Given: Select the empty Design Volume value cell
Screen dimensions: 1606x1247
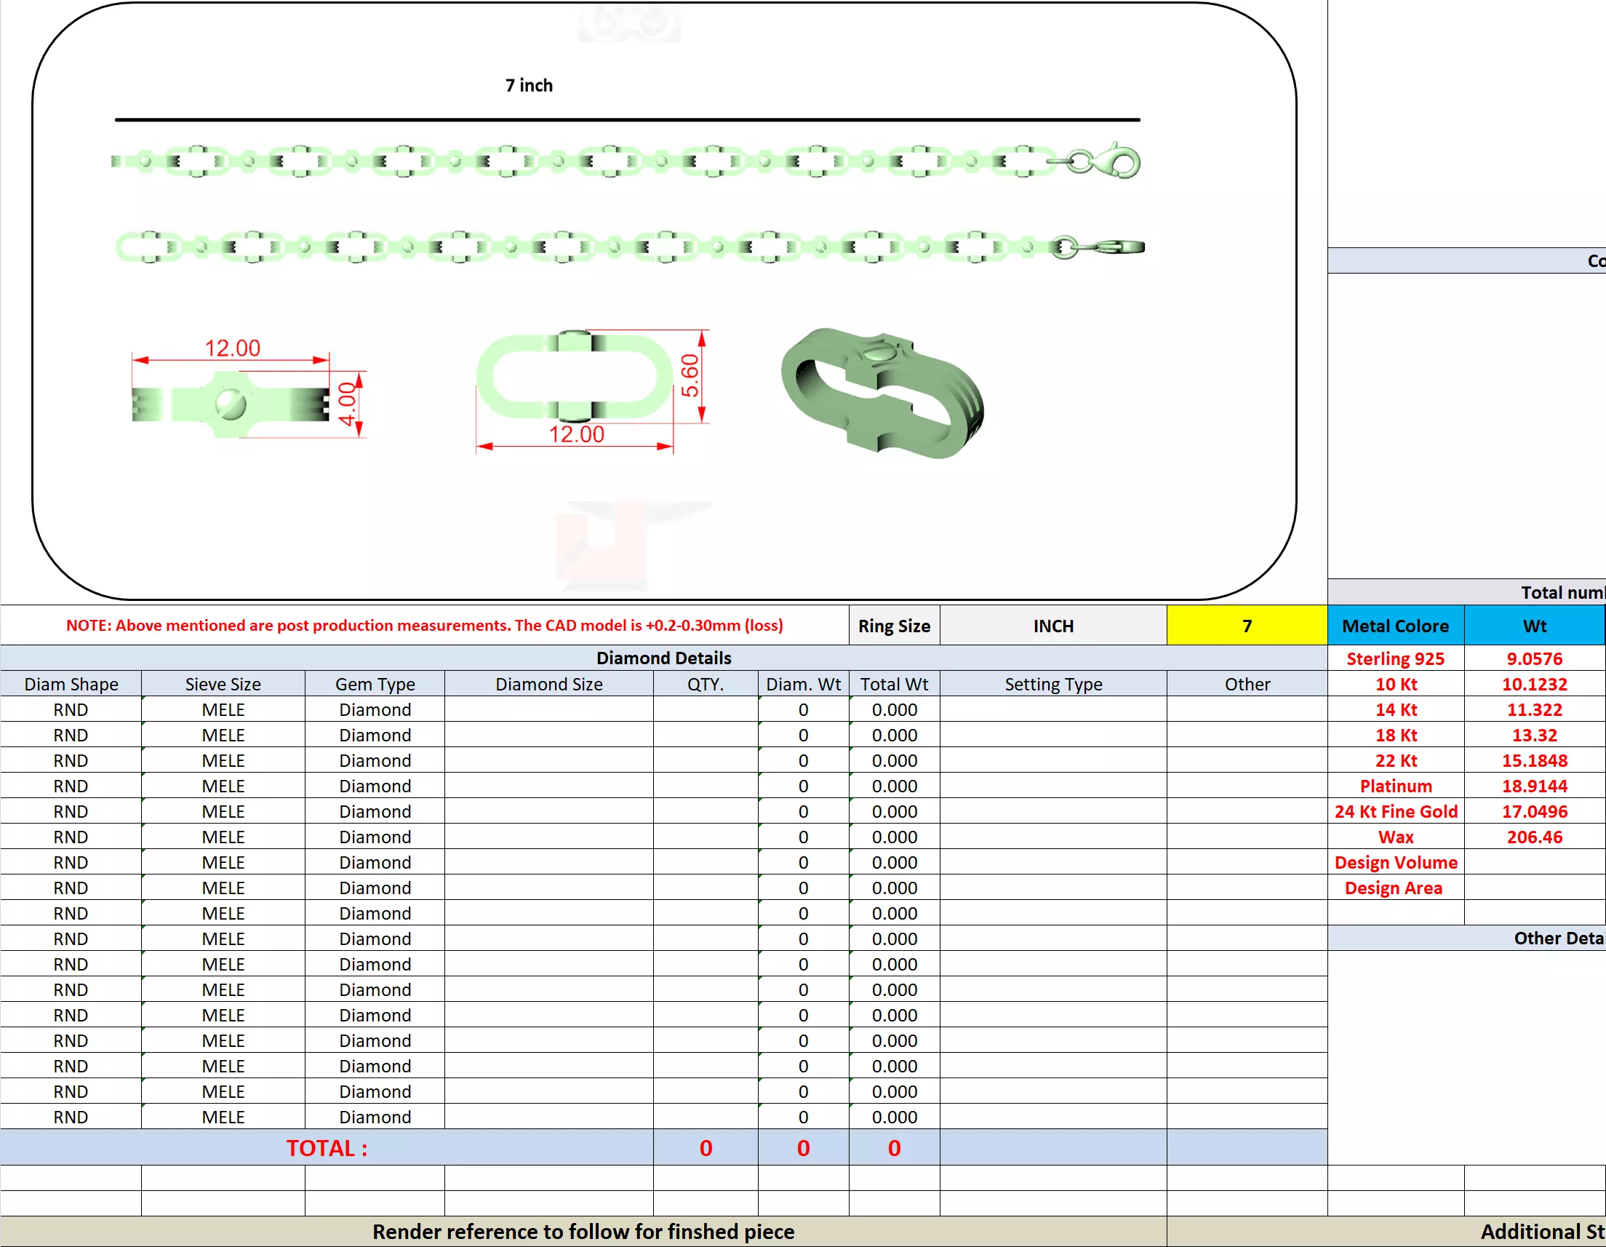Looking at the screenshot, I should tap(1534, 862).
